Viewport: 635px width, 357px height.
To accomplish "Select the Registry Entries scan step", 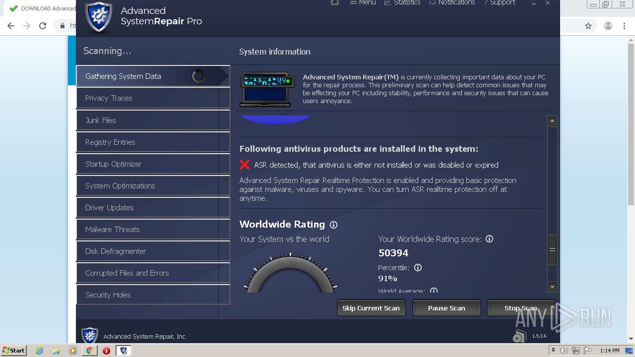I will tap(153, 142).
